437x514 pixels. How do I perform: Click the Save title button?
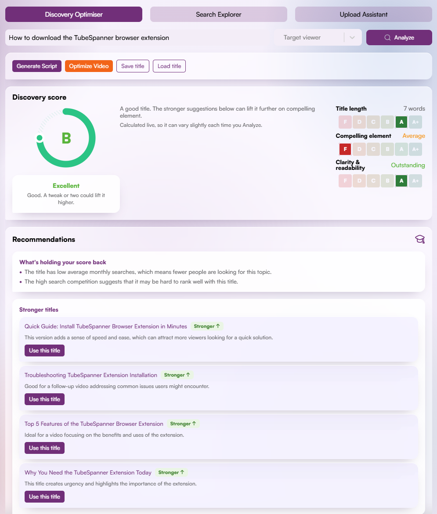pos(133,66)
